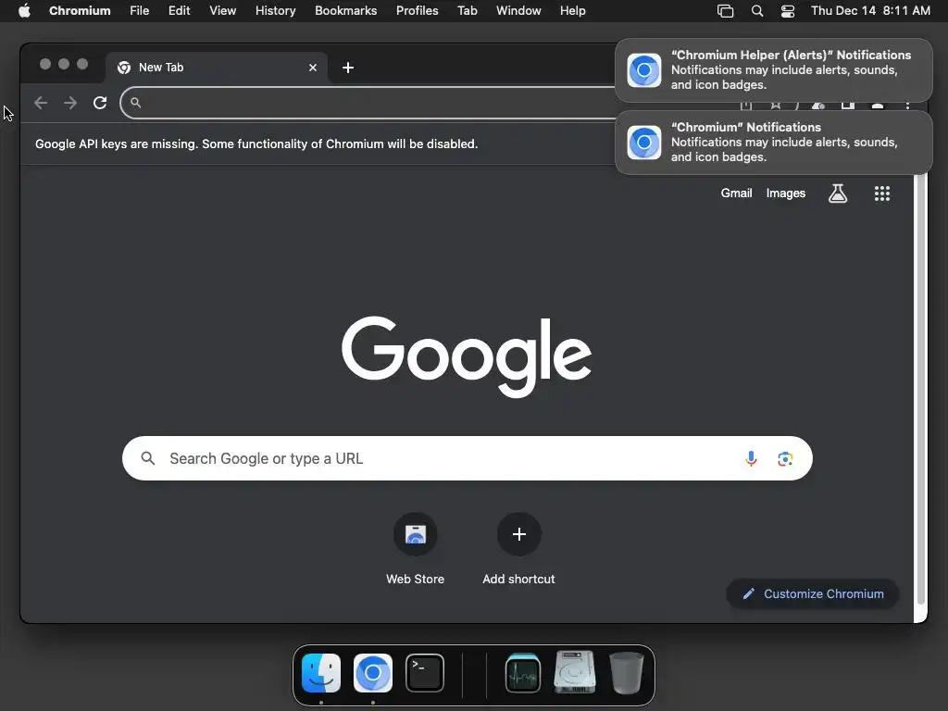Screen dimensions: 948x711
Task: Open Chromium from the Dock
Action: tap(373, 673)
